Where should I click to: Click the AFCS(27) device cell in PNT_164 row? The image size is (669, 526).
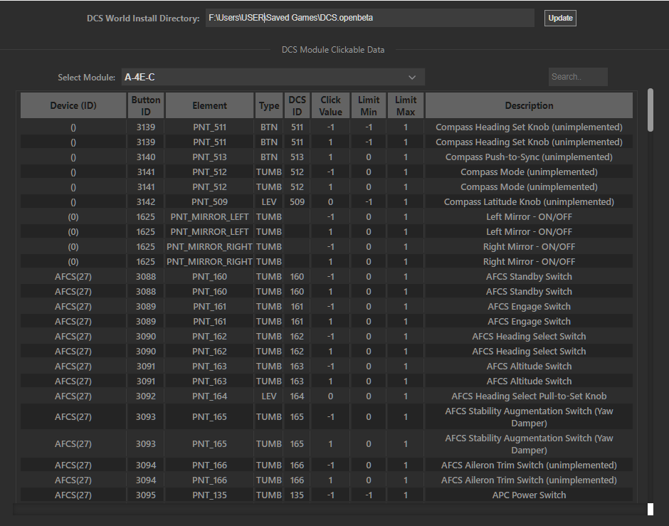coord(73,396)
